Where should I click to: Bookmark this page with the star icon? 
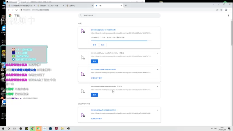pyautogui.click(x=221, y=10)
